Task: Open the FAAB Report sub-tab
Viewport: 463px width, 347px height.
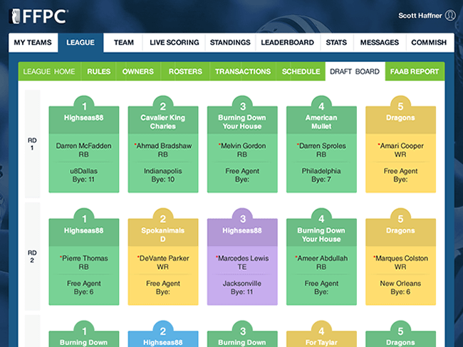Action: pyautogui.click(x=415, y=71)
